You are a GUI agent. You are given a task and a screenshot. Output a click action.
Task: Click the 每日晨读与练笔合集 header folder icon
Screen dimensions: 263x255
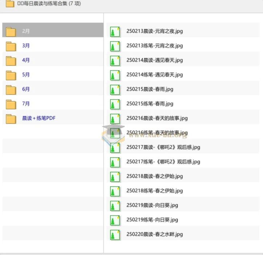point(10,4)
